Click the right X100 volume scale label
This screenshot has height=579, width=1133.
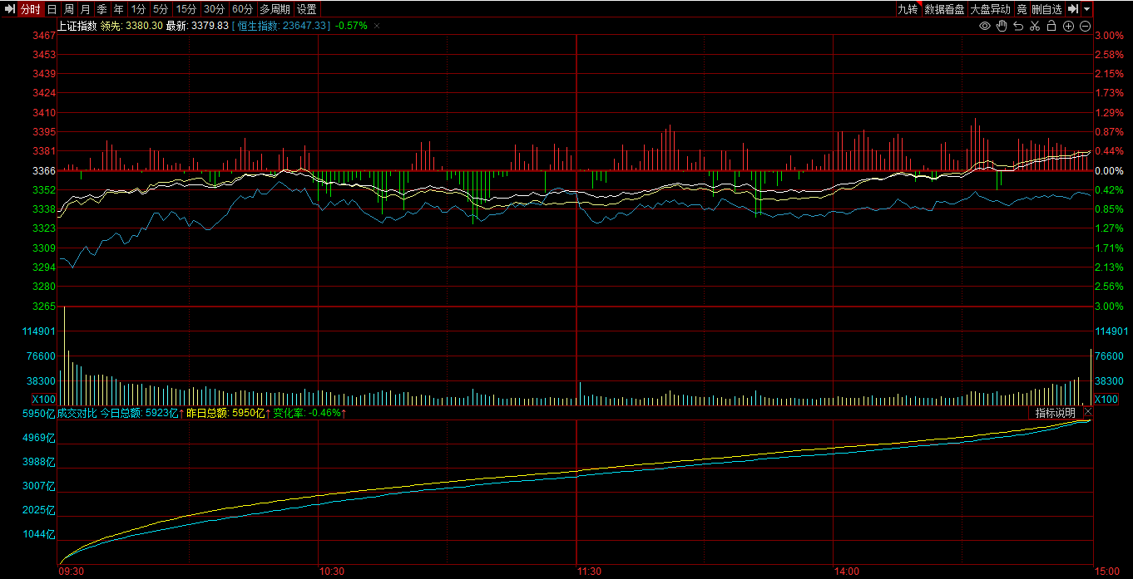coord(1106,400)
